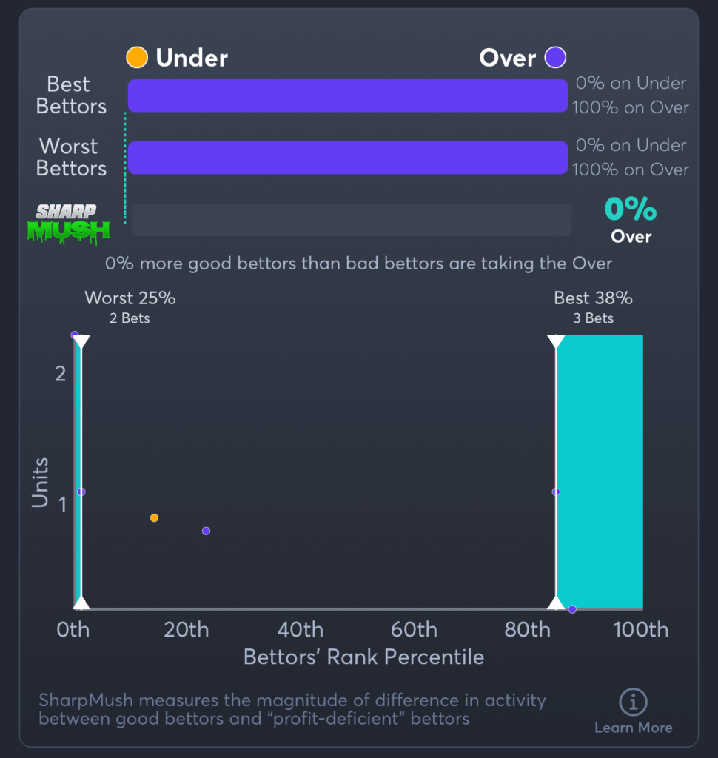Click the purple dot at chart bottom right

[x=572, y=609]
